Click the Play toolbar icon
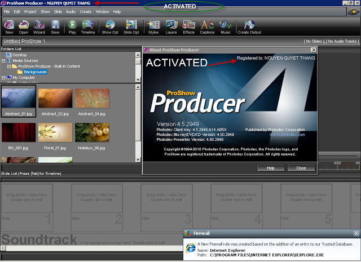 point(72,26)
